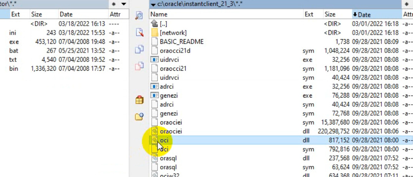Click the right panel asterisk favorites button

click(406, 4)
